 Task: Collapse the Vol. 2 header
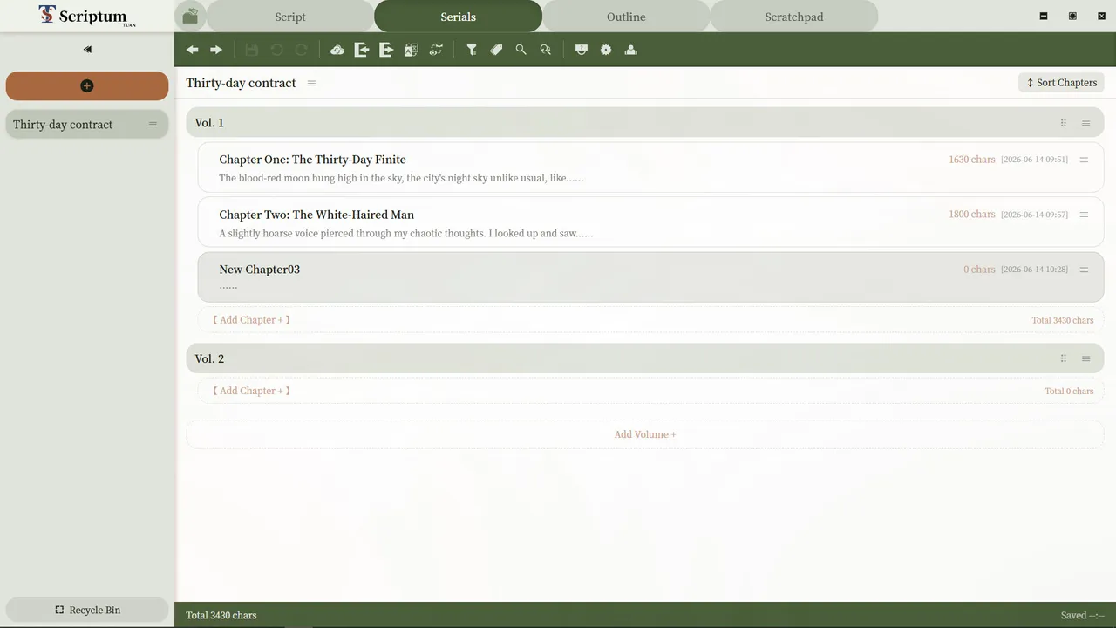[x=645, y=358]
